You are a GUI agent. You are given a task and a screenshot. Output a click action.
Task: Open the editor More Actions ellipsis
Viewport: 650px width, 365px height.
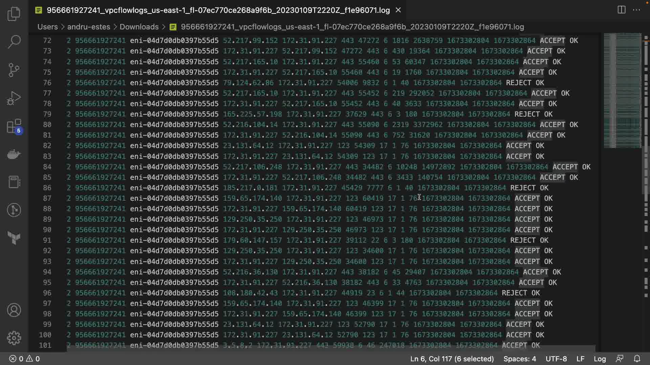click(636, 10)
